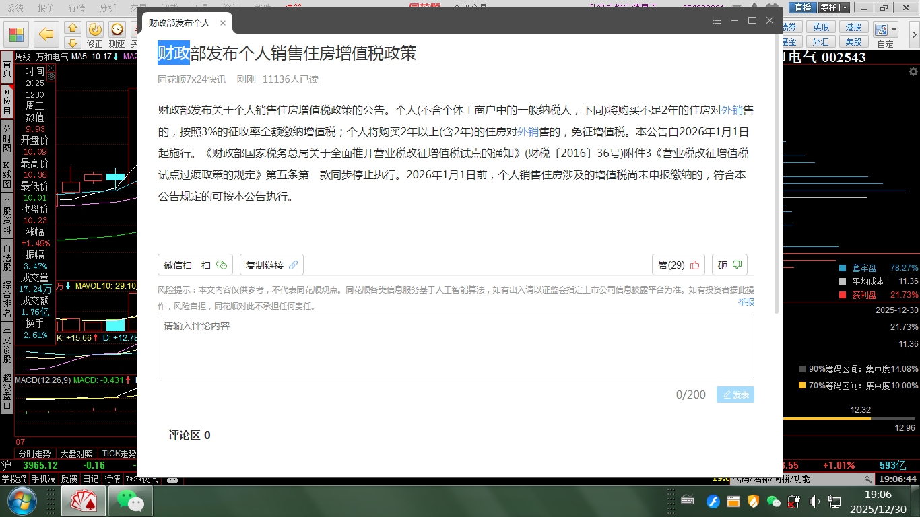Open the 自定 custom layout icon

tap(881, 30)
